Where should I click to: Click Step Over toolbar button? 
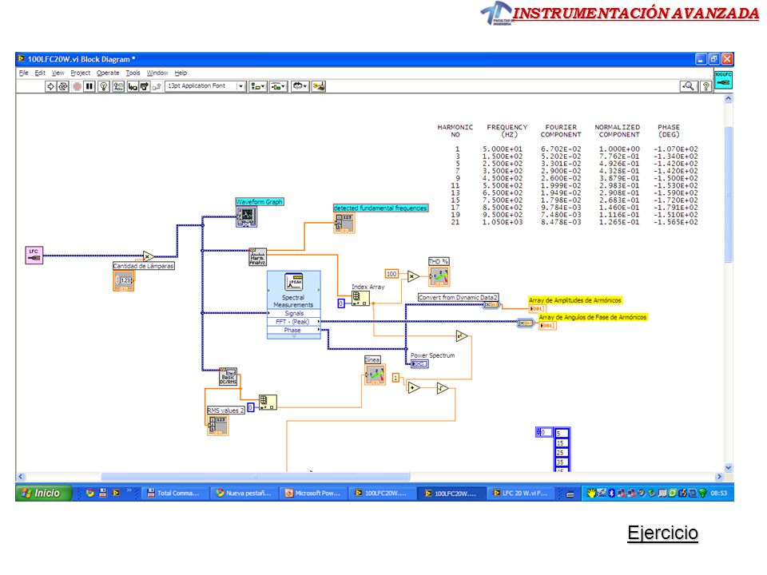pyautogui.click(x=145, y=86)
